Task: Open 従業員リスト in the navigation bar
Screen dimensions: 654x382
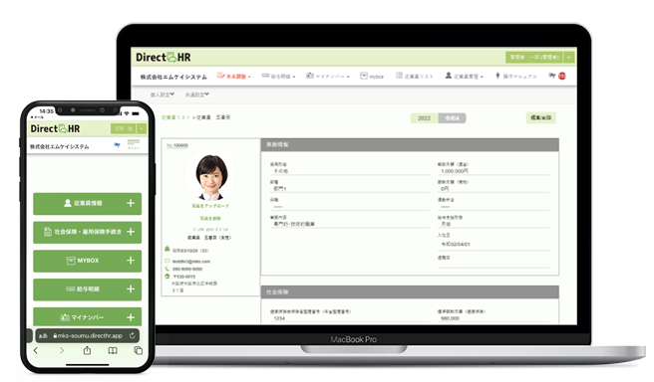Action: (x=415, y=77)
